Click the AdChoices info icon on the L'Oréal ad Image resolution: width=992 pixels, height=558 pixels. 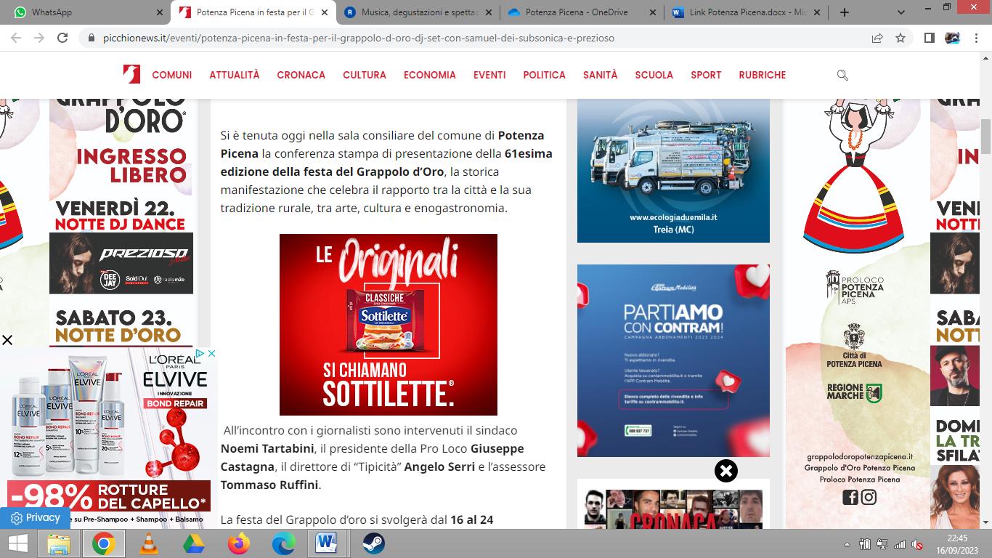(201, 354)
